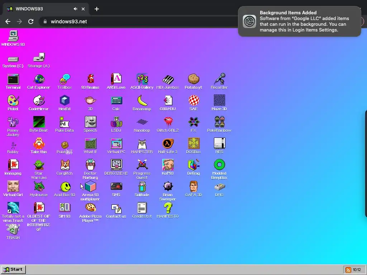
Task: Open the SAE checkered ball icon
Action: 193,101
